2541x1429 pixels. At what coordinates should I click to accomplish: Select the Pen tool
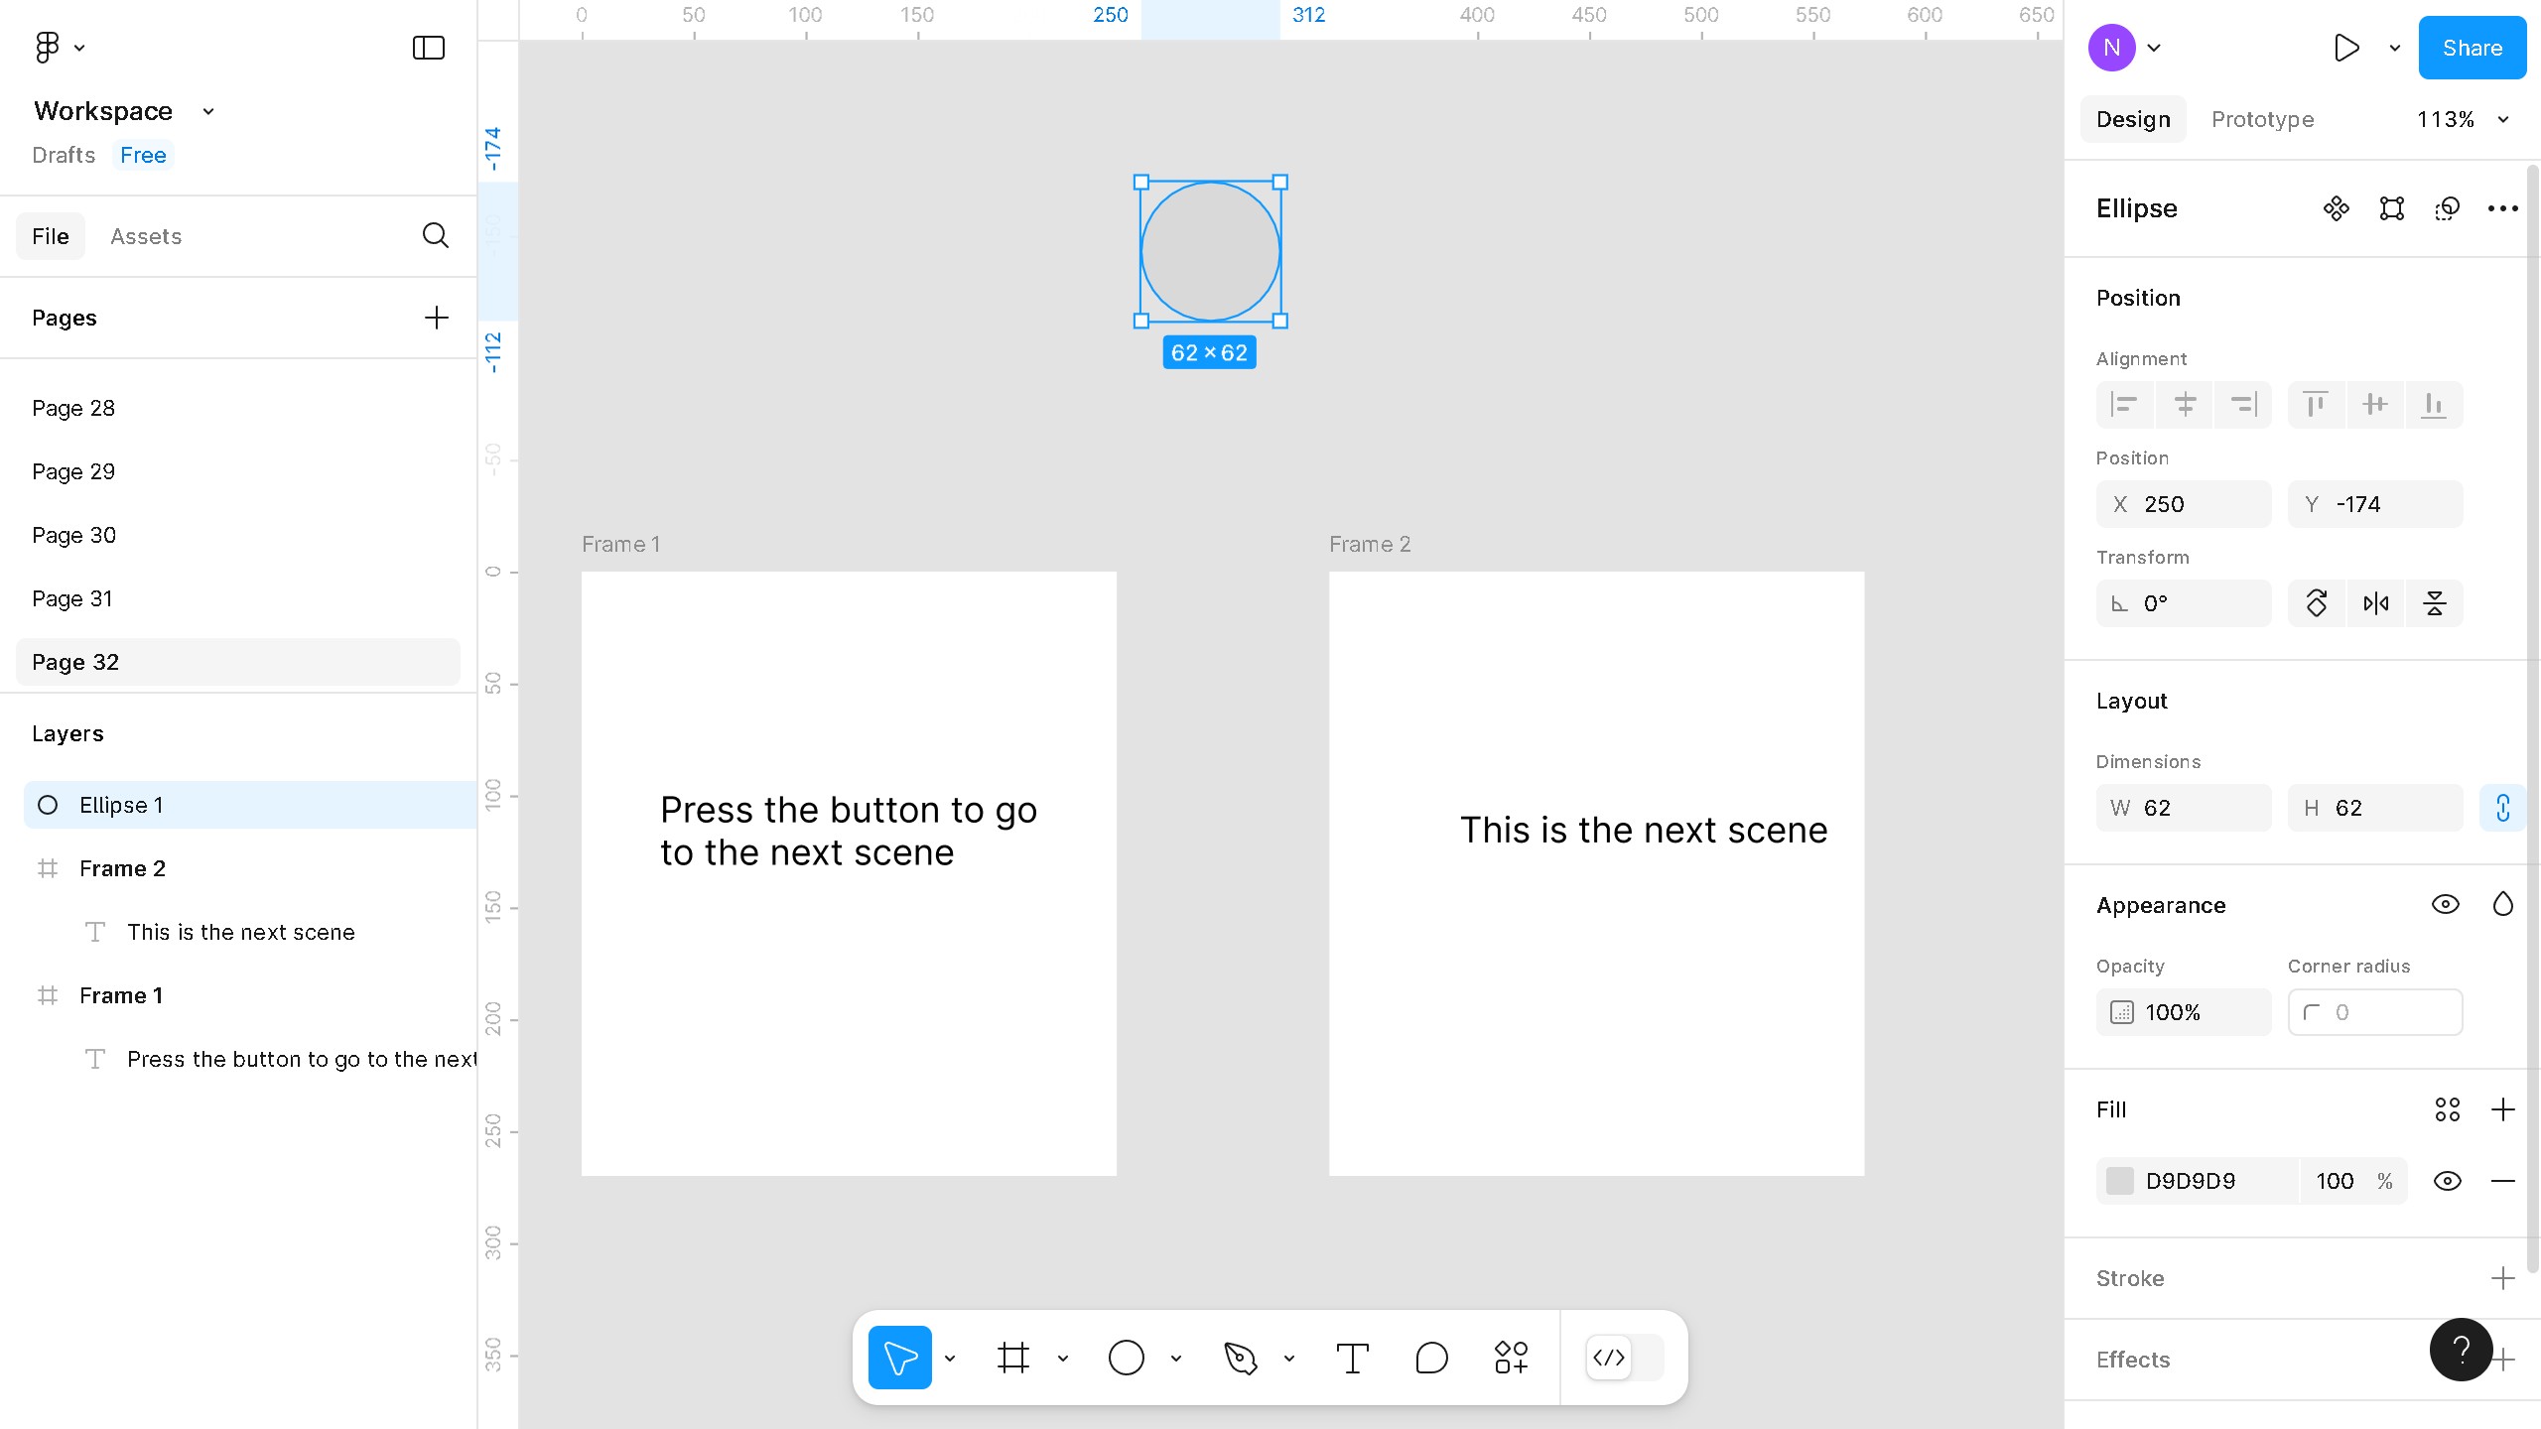[1240, 1358]
